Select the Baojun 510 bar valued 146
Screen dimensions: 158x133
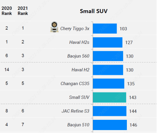[110, 125]
